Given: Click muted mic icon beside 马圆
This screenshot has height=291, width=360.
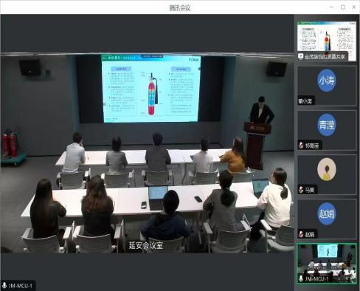Looking at the screenshot, I should (x=301, y=190).
